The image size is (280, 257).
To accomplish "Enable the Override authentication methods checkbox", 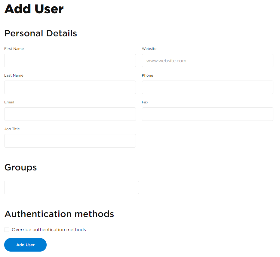I will click(x=7, y=230).
